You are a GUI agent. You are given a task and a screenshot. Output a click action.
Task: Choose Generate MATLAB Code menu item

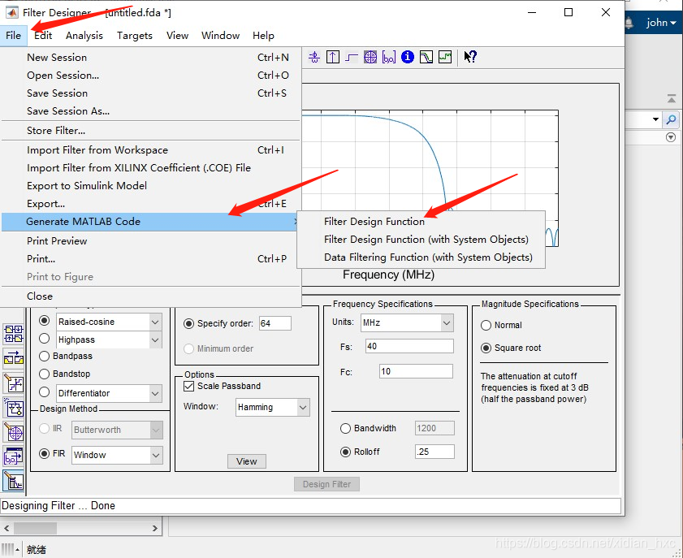click(x=150, y=222)
